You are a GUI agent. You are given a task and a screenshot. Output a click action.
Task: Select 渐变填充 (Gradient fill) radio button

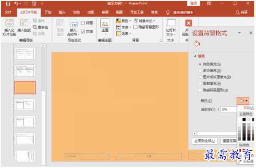tap(200, 71)
